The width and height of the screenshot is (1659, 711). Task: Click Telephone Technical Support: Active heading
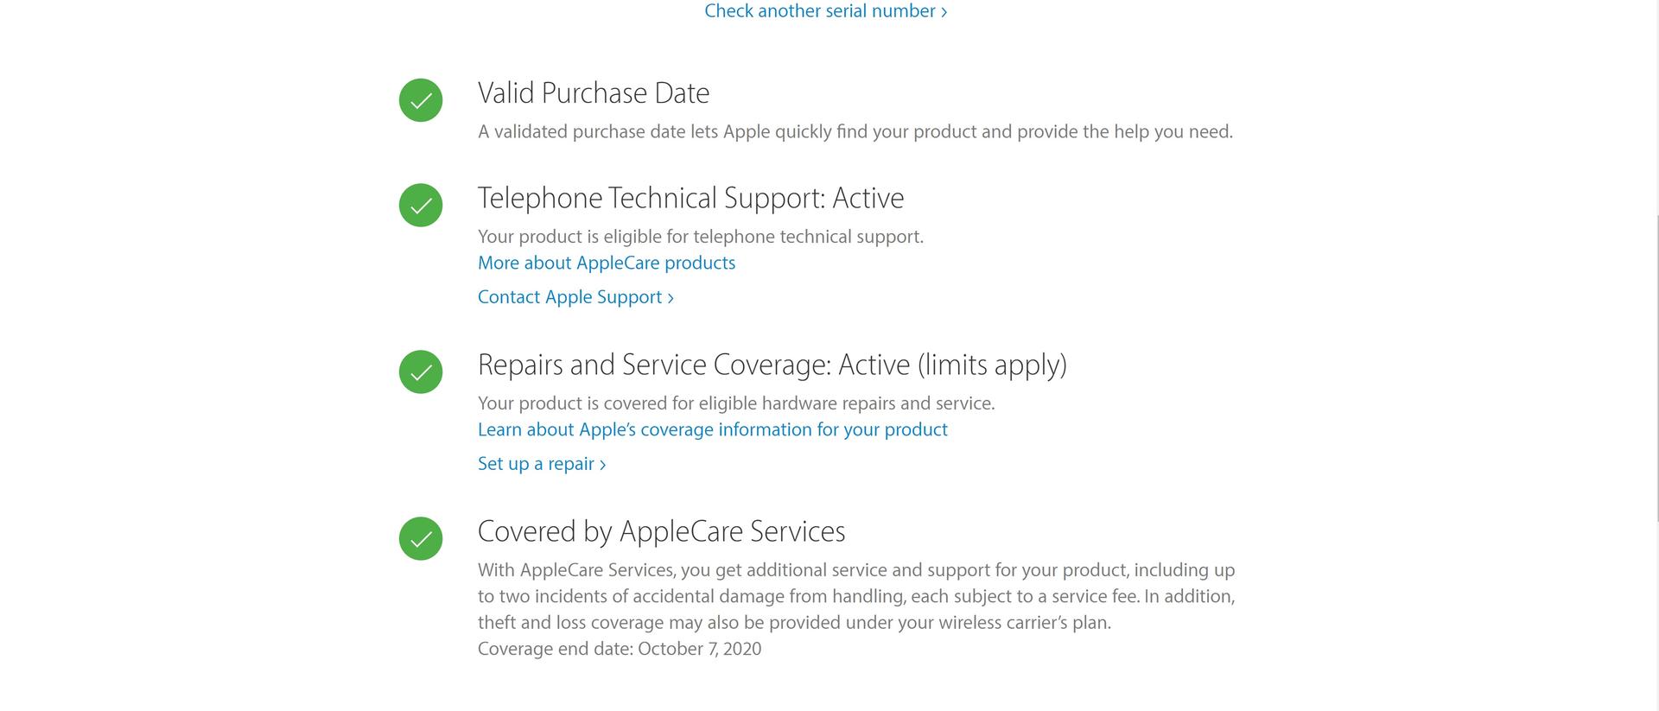tap(691, 199)
